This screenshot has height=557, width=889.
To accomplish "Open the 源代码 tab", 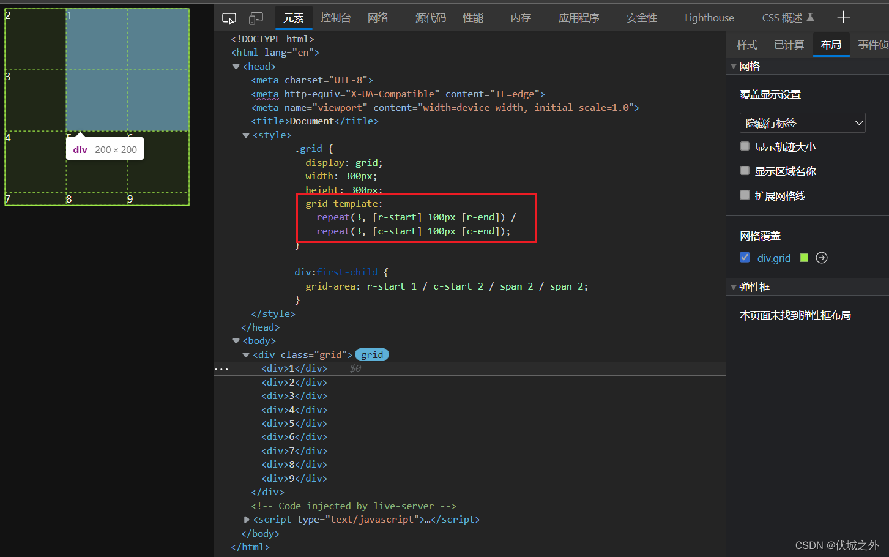I will pos(431,18).
